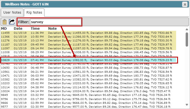Select the highlighted row MD 10829
190x109 pixels.
88,60
